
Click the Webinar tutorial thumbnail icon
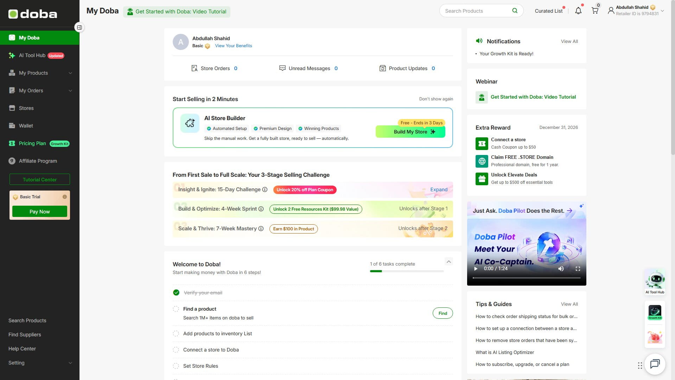(482, 97)
